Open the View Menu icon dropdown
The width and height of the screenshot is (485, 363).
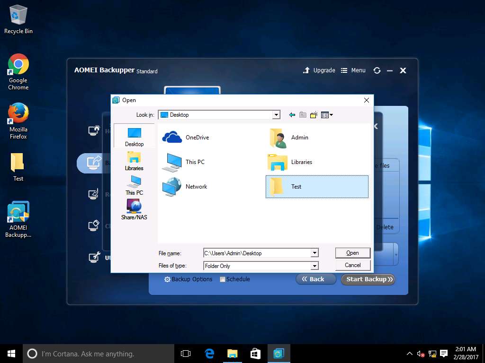[327, 115]
